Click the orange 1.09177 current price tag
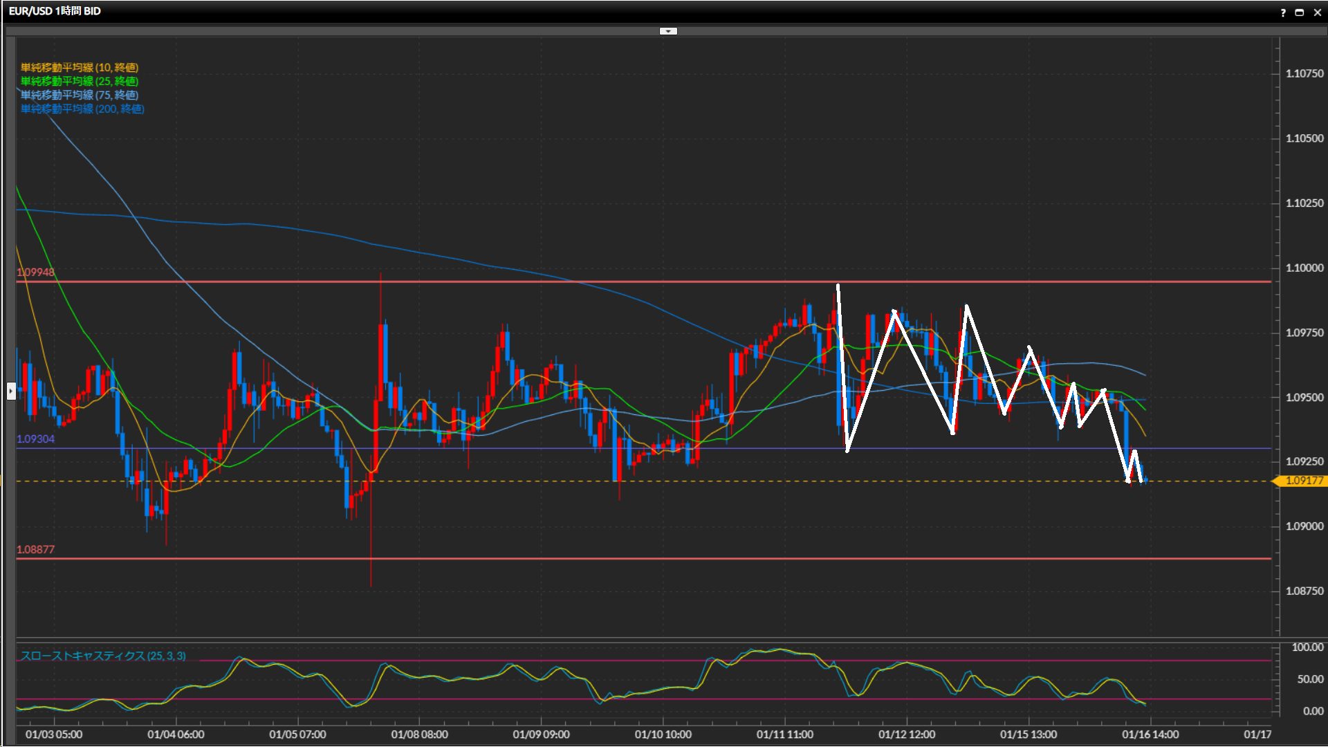The width and height of the screenshot is (1328, 747). click(x=1303, y=481)
